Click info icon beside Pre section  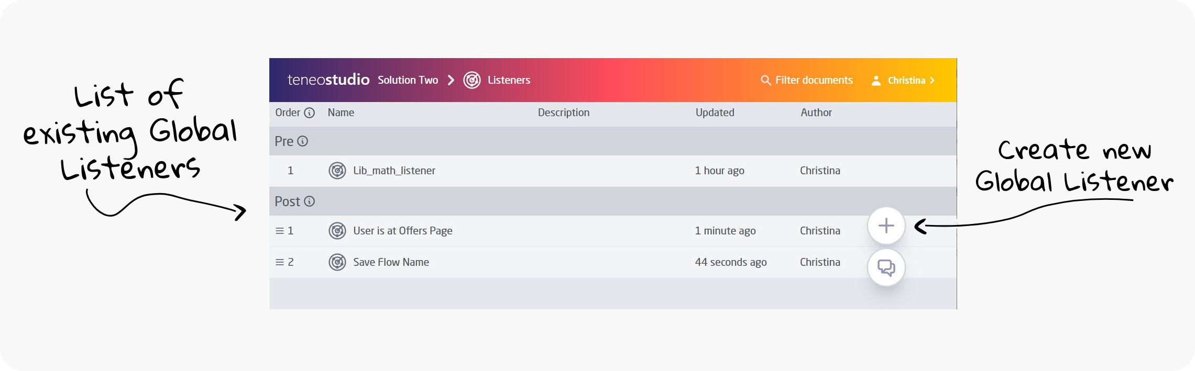point(302,141)
